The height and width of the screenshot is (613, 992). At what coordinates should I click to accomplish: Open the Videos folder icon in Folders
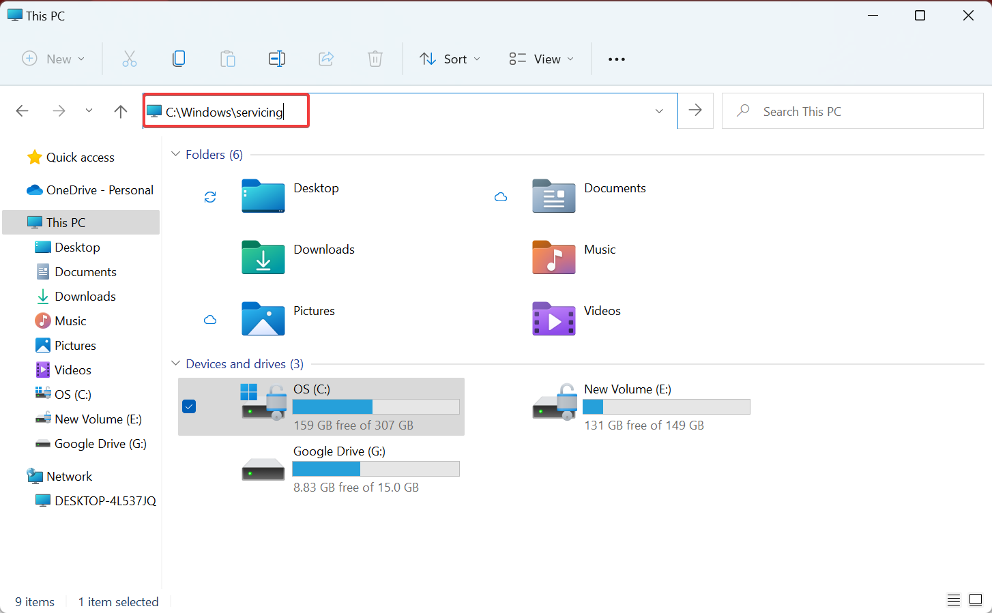pyautogui.click(x=554, y=318)
